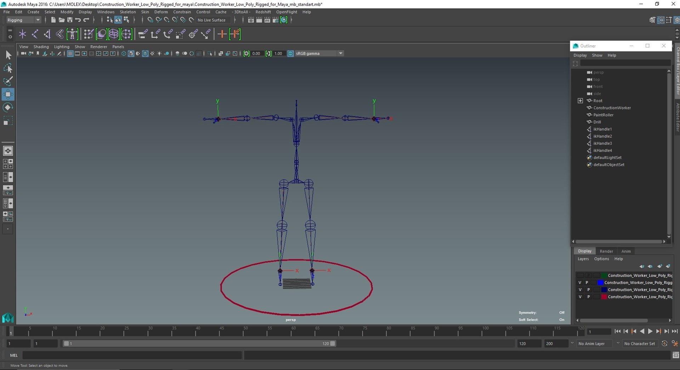Viewport: 680px width, 370px height.
Task: Open the Rigging menu set dropdown
Action: coord(24,20)
